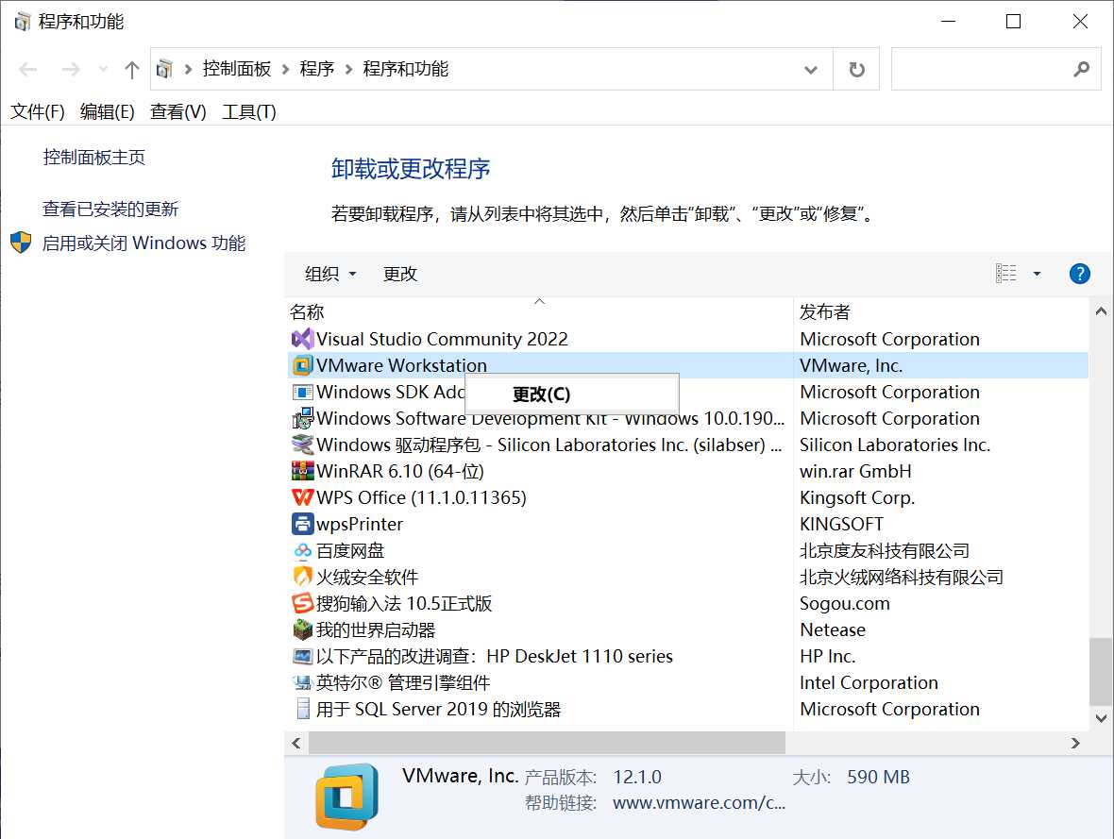1114x839 pixels.
Task: Click the vertical scrollbar down arrow
Action: pyautogui.click(x=1101, y=718)
